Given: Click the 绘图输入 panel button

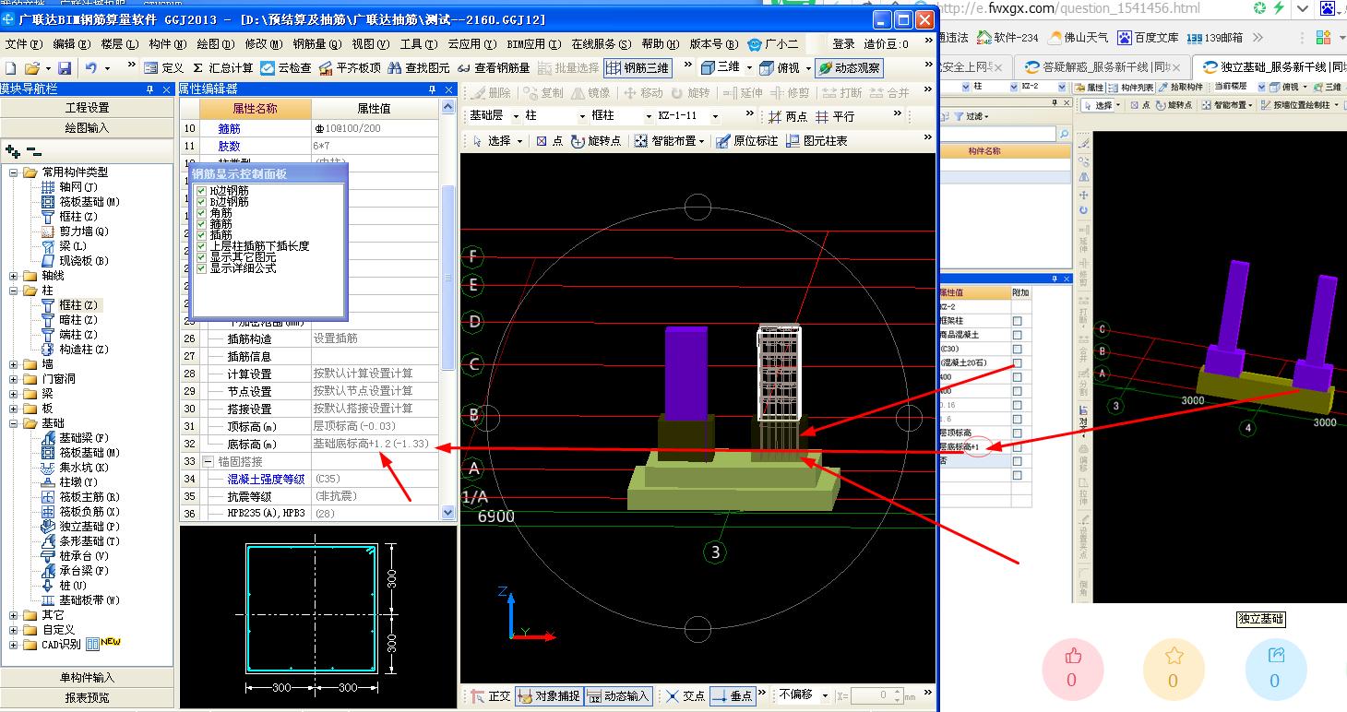Looking at the screenshot, I should click(87, 128).
